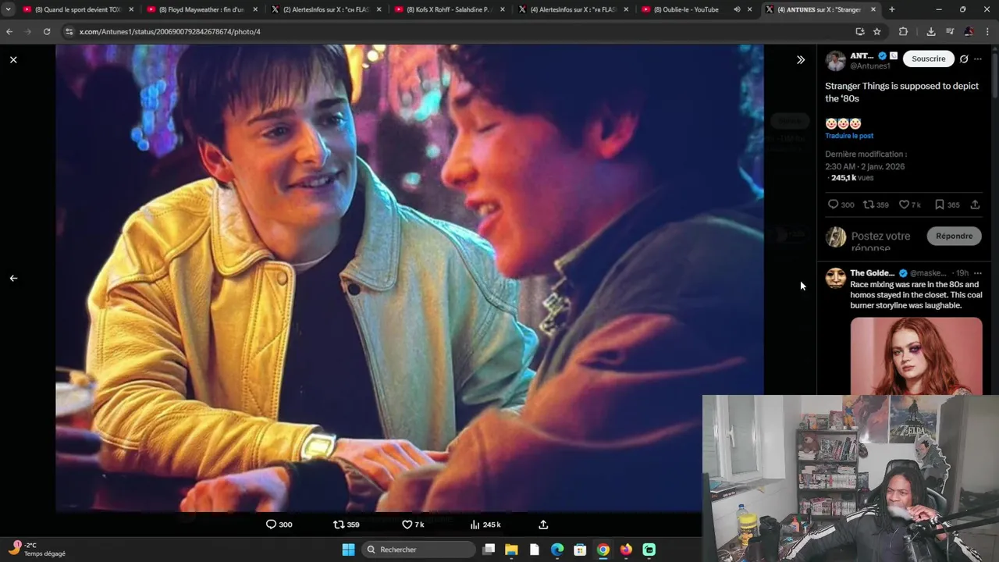Click the 2:30 AM · 2 janv. 2026 timestamp
This screenshot has height=562, width=999.
click(865, 166)
